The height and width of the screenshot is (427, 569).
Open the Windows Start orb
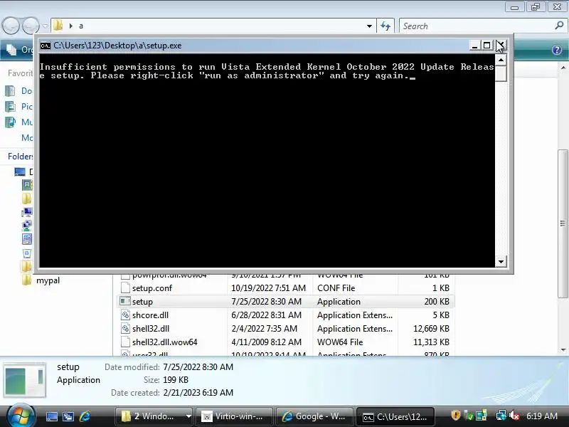click(x=21, y=416)
